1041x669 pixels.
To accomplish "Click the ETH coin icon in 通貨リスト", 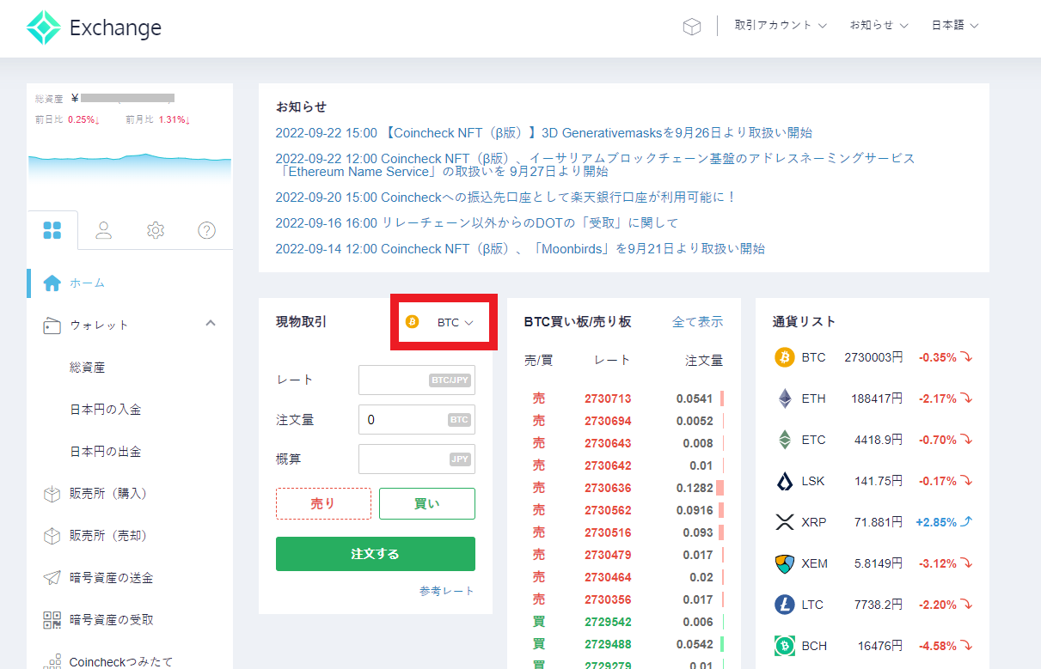I will coord(785,398).
